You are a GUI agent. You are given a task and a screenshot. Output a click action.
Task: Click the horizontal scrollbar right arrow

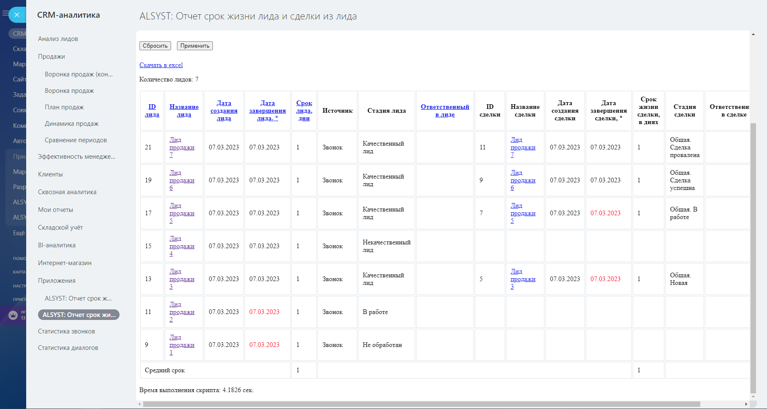click(x=746, y=404)
